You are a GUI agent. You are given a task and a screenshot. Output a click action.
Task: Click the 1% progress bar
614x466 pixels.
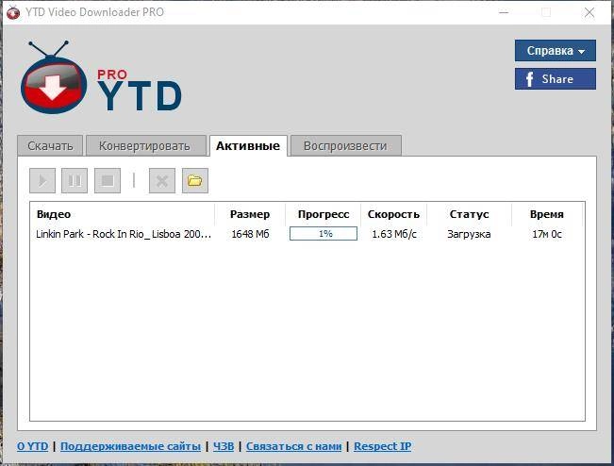coord(324,234)
